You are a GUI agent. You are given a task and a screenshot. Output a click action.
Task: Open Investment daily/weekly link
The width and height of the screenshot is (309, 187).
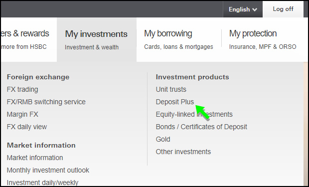click(42, 183)
